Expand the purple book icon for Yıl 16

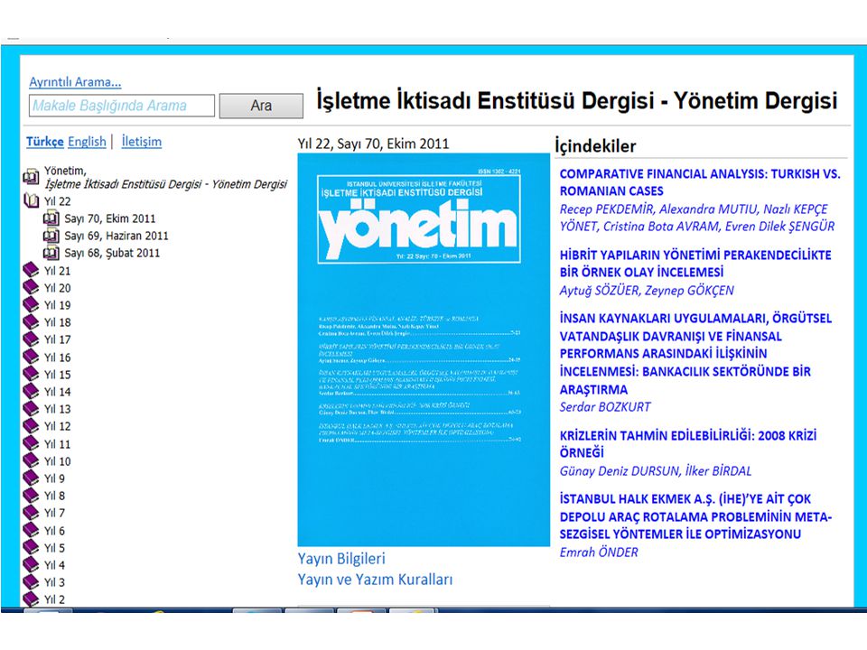[x=31, y=357]
